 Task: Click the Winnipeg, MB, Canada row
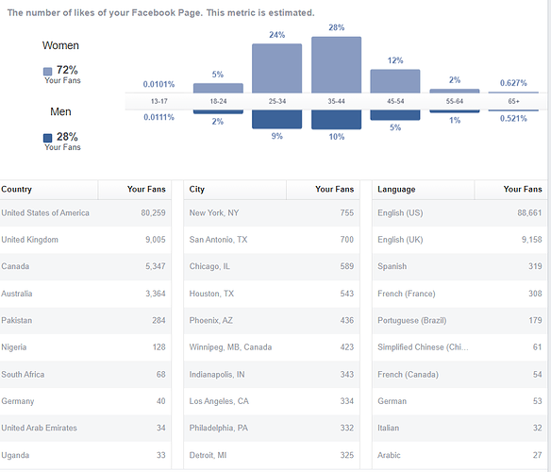272,347
